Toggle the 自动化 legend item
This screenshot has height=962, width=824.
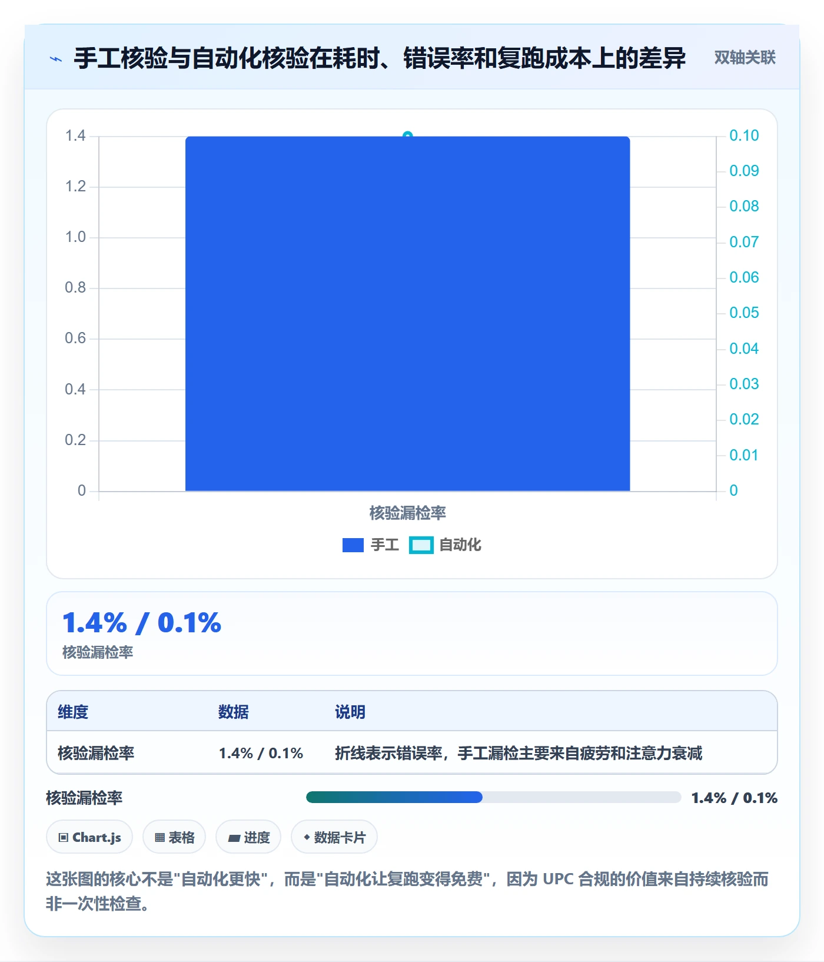click(446, 545)
